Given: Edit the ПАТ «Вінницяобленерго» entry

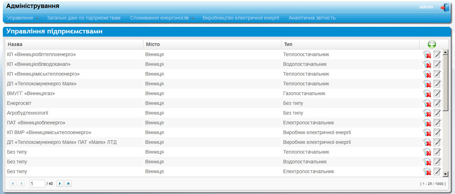Looking at the screenshot, I should click(437, 123).
